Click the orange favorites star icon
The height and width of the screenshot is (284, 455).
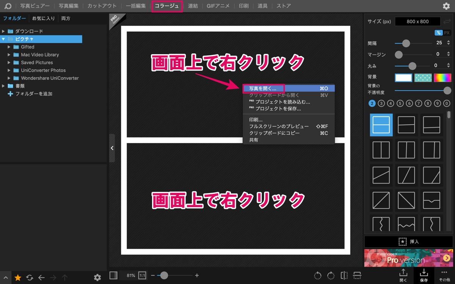pos(18,278)
